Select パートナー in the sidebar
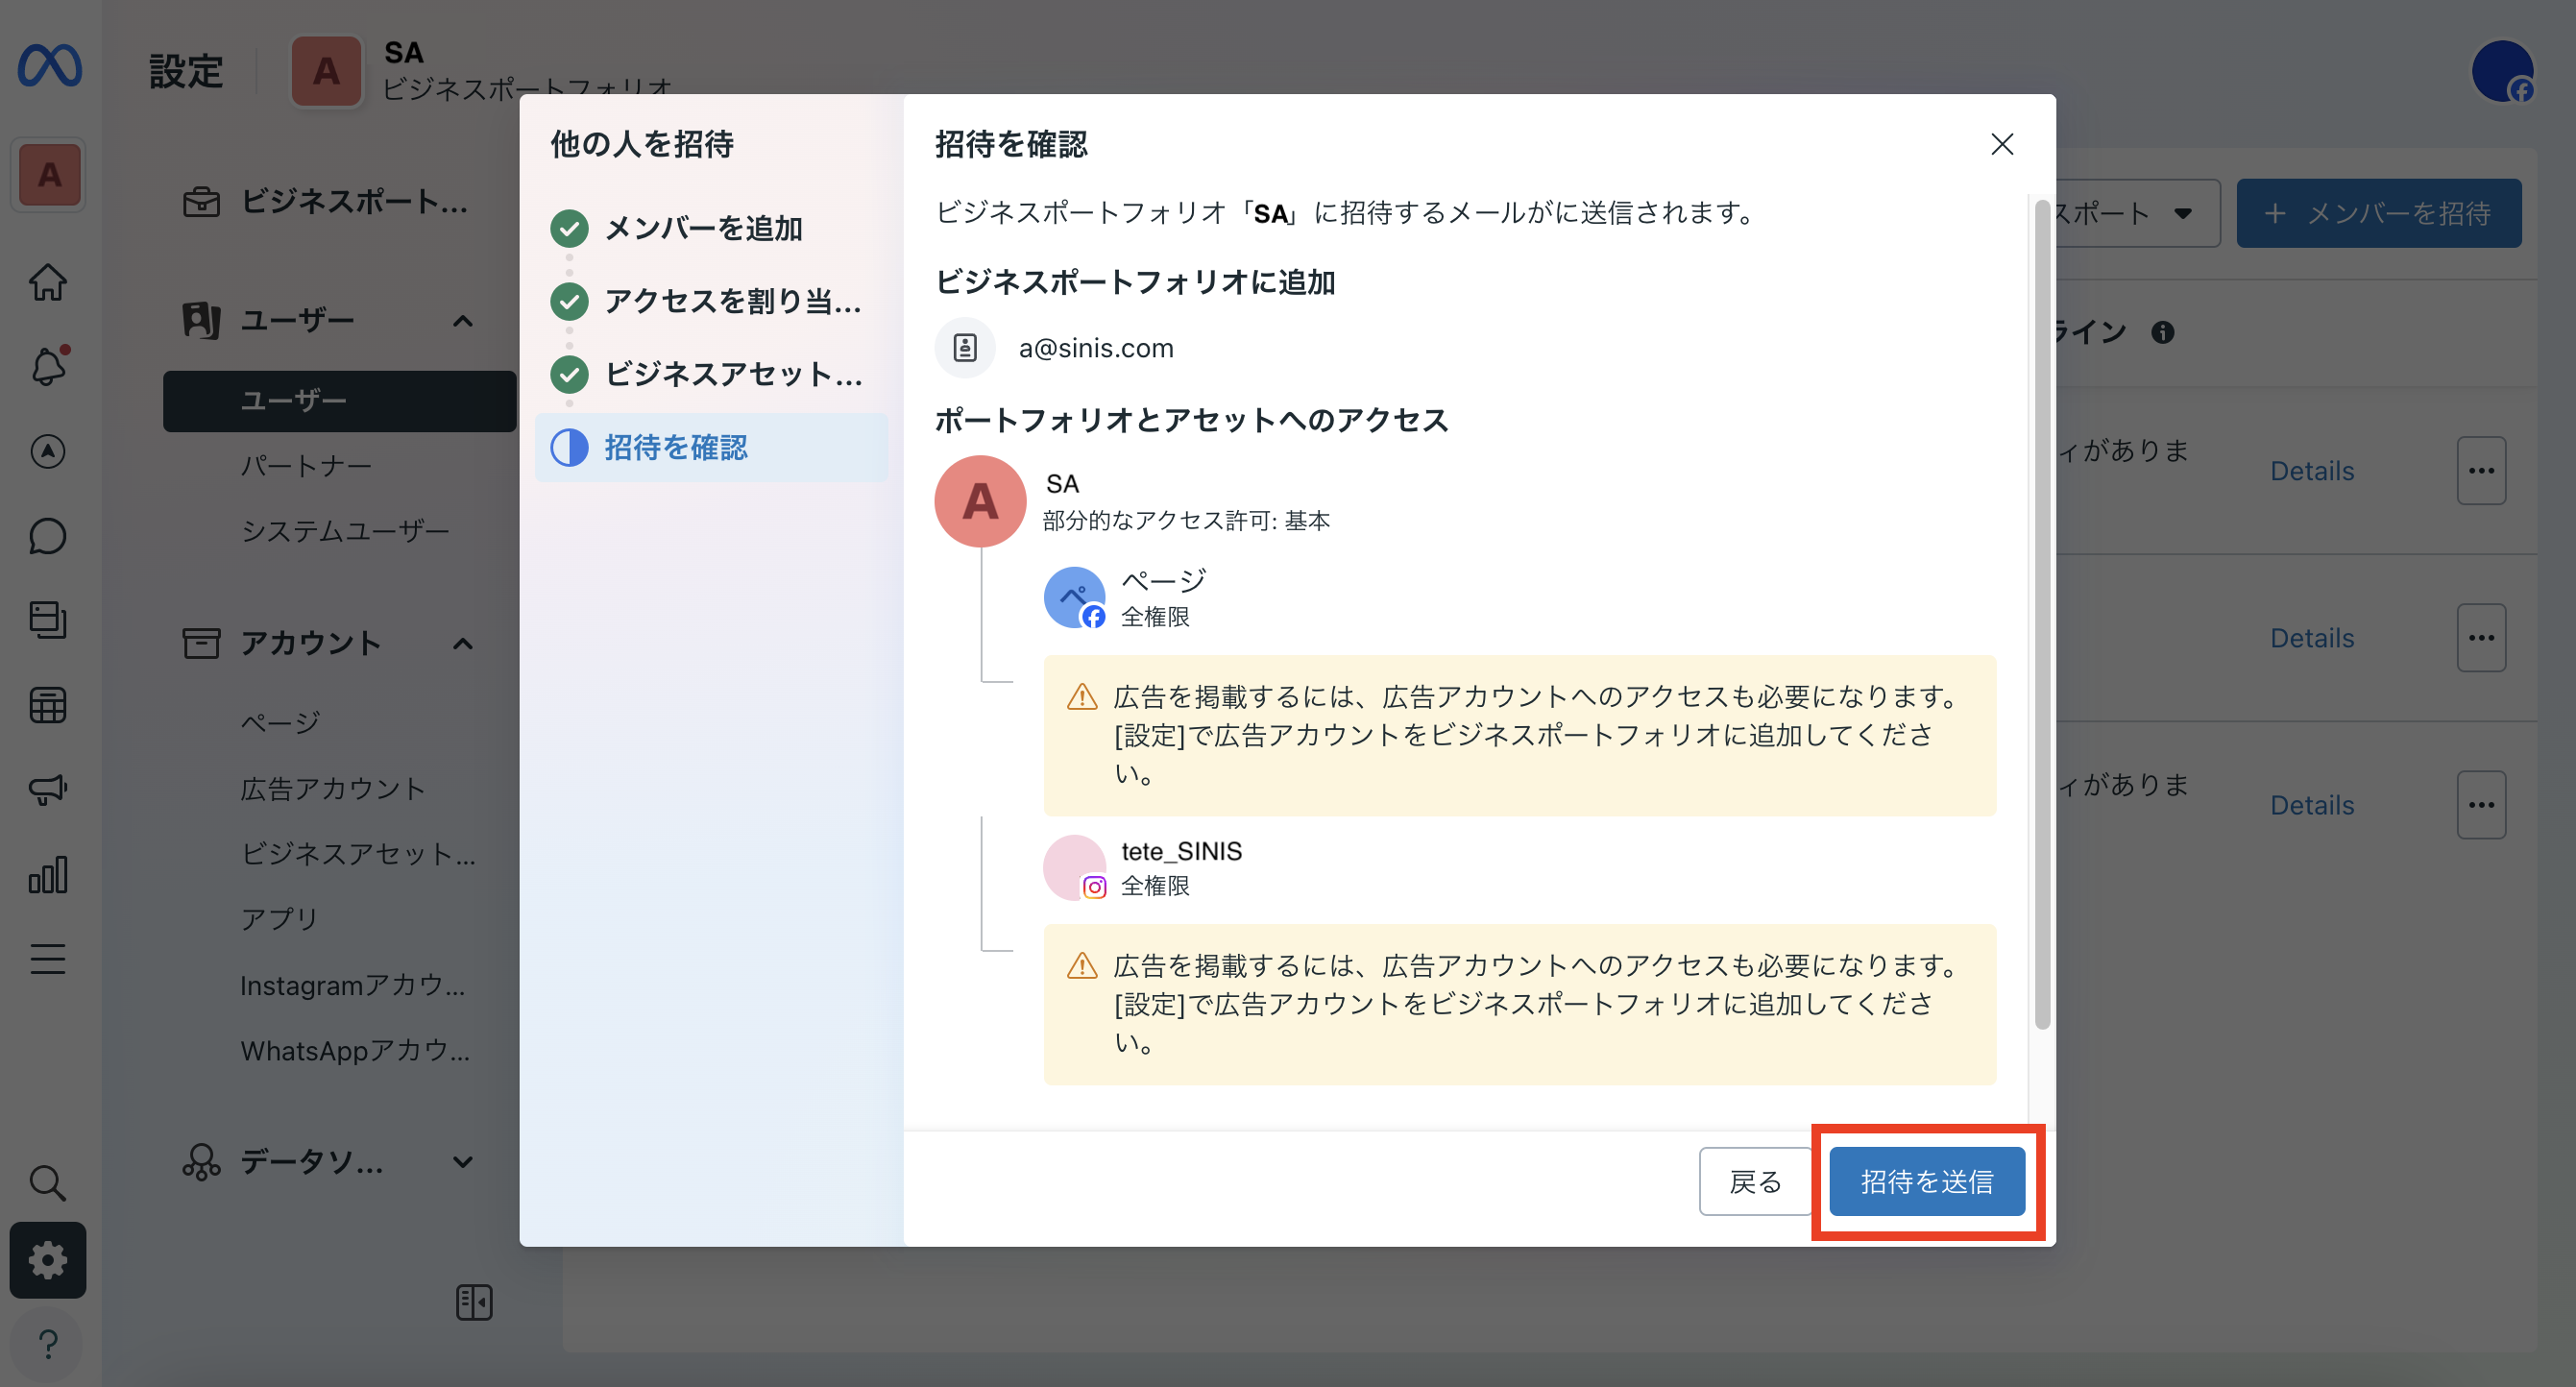 [307, 465]
